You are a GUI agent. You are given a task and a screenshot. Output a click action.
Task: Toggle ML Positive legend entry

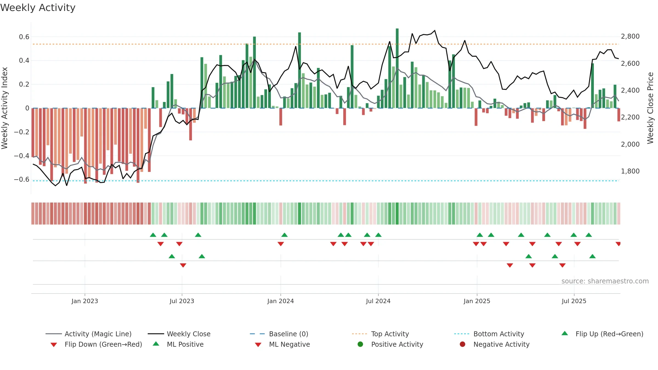click(178, 344)
